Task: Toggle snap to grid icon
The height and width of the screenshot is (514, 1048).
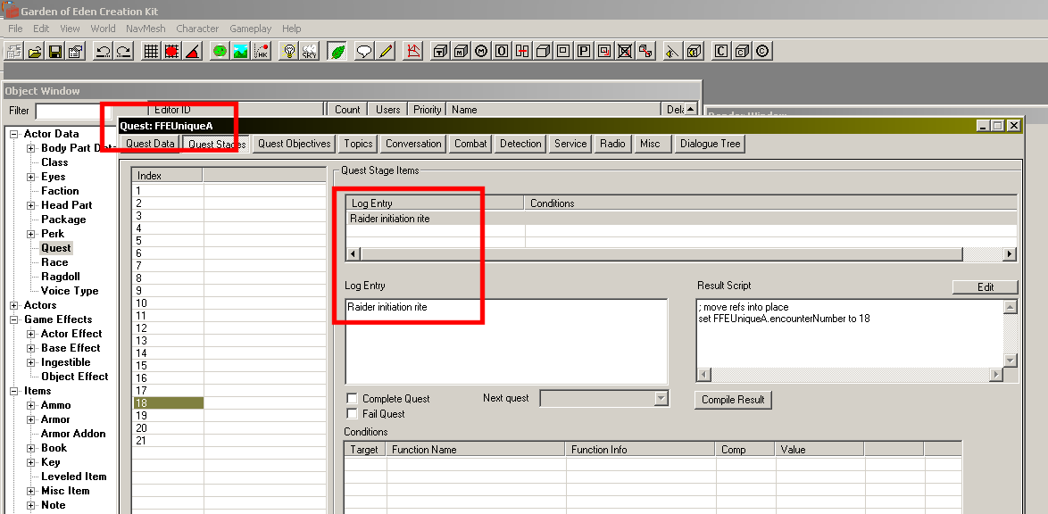Action: [x=151, y=52]
